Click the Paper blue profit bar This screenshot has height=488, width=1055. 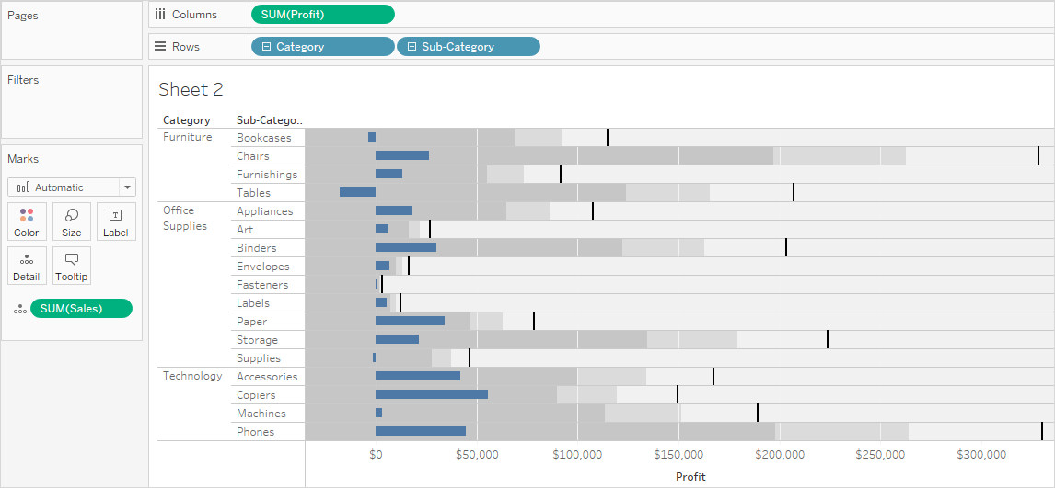point(410,321)
